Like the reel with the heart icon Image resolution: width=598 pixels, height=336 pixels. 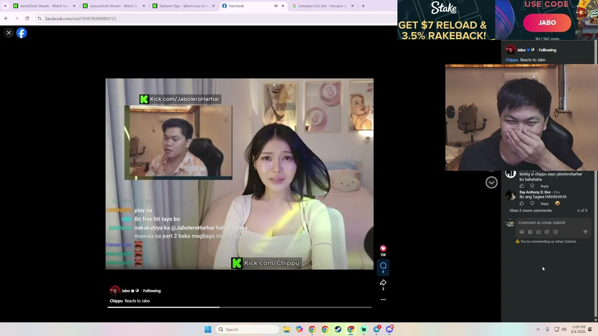click(x=383, y=248)
